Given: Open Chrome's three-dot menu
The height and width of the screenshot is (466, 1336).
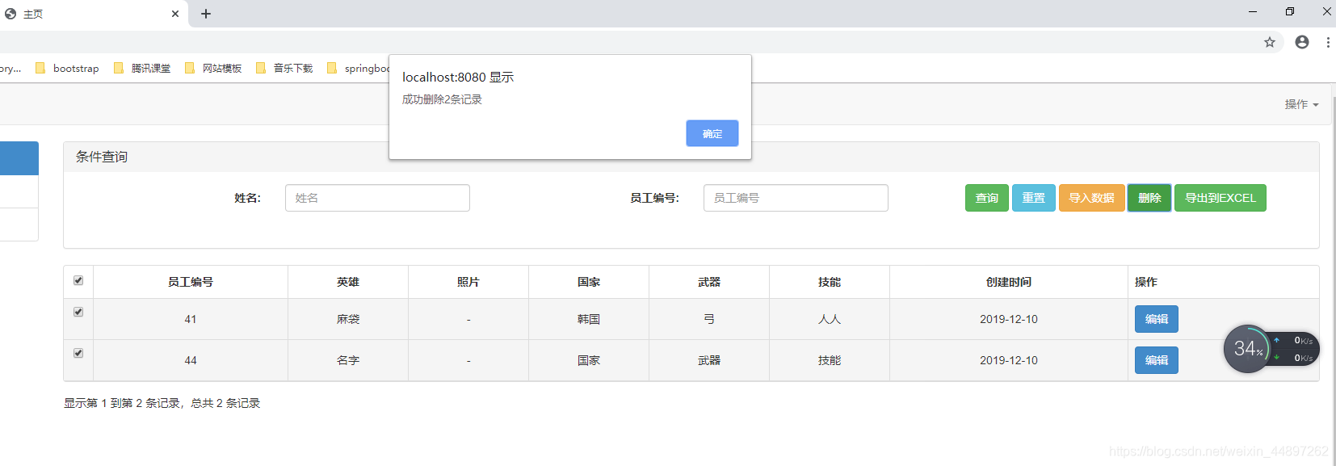Looking at the screenshot, I should [1328, 42].
